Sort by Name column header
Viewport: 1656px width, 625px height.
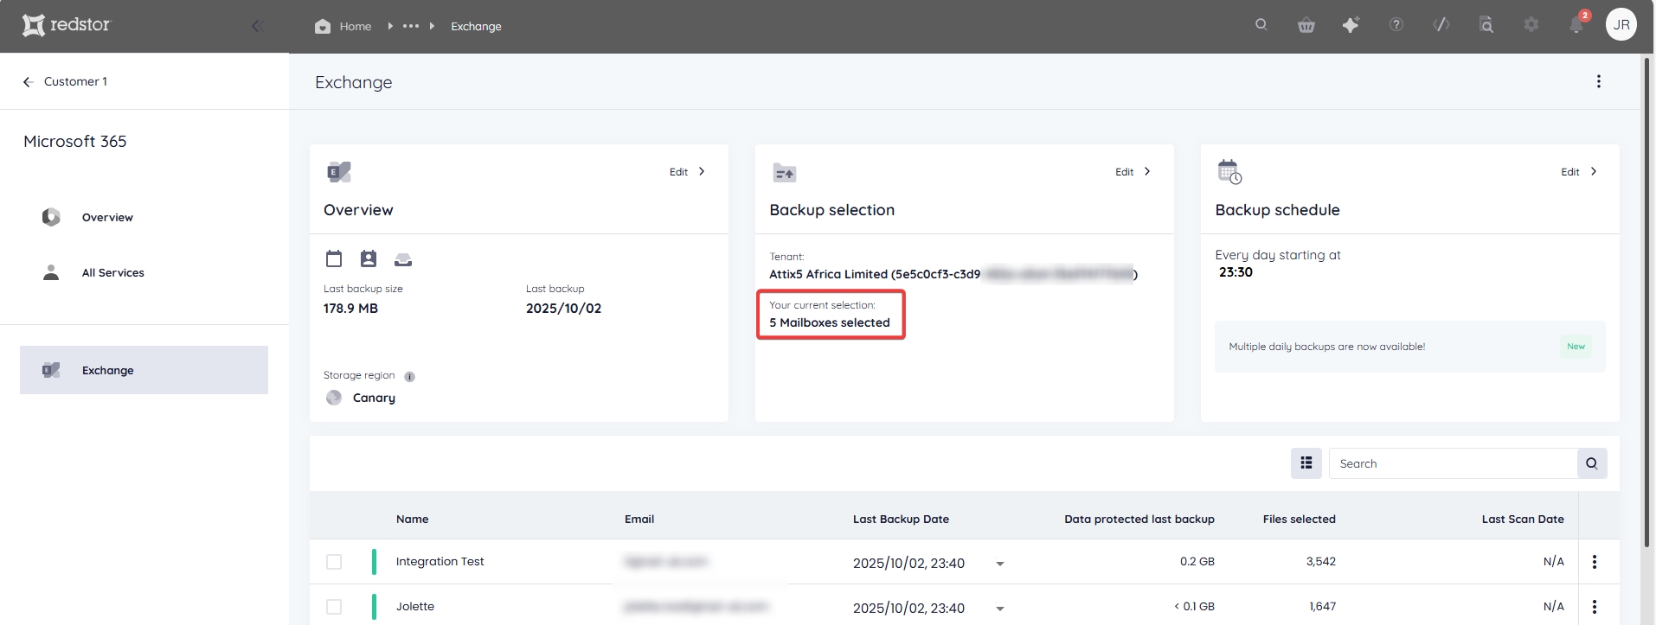pos(413,520)
